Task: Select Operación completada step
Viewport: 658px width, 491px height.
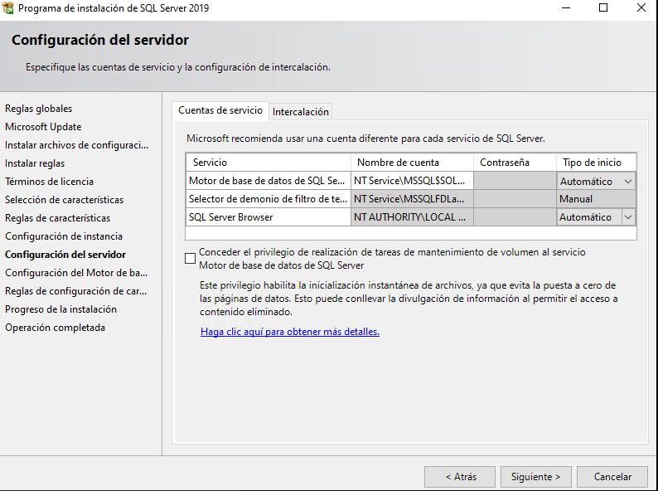Action: coord(55,328)
